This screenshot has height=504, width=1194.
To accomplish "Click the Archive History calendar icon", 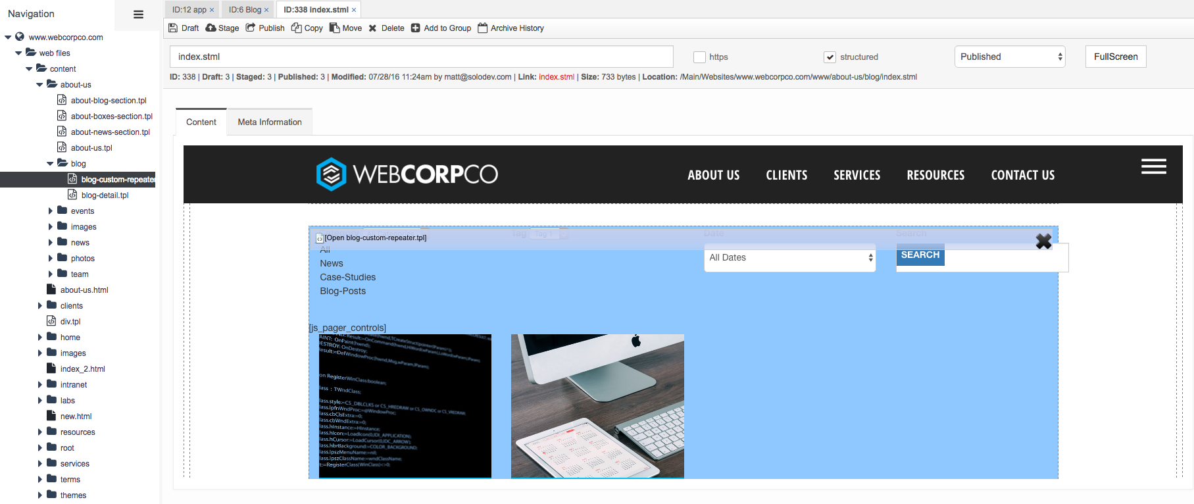I will click(x=483, y=28).
